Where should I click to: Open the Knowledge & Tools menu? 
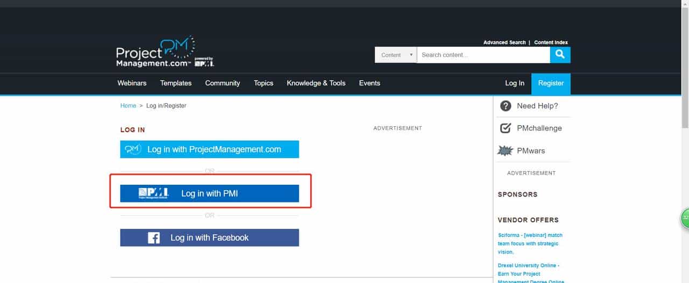(x=316, y=83)
